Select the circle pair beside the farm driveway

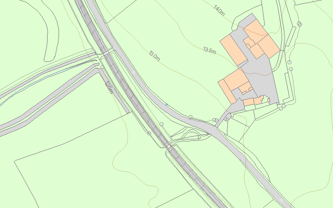(215, 120)
